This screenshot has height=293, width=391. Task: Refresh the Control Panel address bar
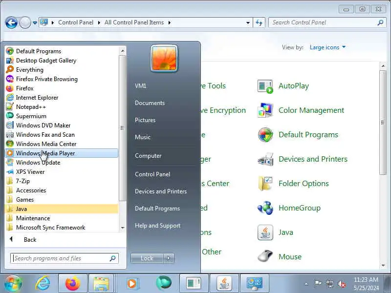[x=259, y=22]
